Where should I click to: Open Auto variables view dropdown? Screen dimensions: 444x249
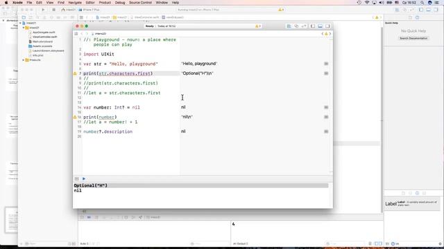click(85, 243)
